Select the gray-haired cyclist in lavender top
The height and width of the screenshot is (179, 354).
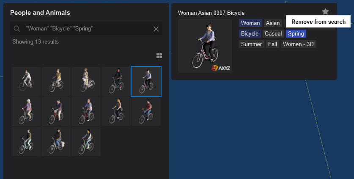click(86, 111)
